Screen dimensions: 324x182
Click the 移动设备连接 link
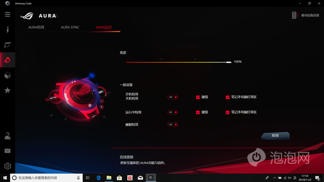point(310,15)
